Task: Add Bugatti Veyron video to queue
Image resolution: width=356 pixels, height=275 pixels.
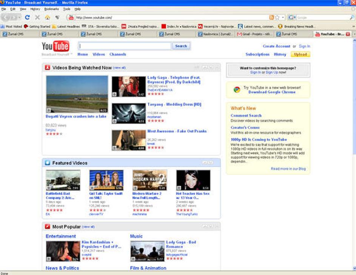Action: click(49, 111)
